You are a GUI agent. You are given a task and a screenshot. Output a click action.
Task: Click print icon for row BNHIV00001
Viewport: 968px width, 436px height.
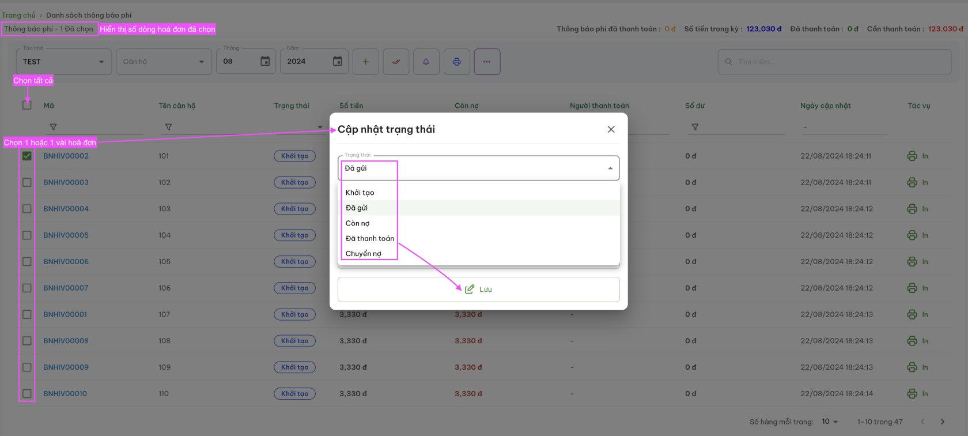click(x=912, y=314)
